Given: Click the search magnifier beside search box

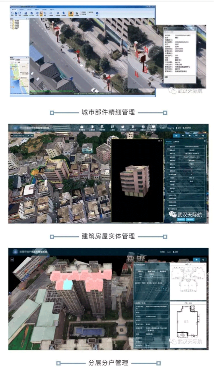Looking at the screenshot, I should click(32, 135).
